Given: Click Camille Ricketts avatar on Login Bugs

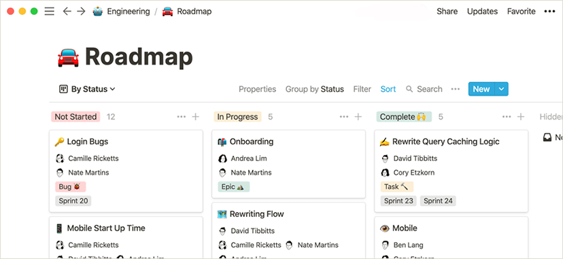Looking at the screenshot, I should click(60, 158).
